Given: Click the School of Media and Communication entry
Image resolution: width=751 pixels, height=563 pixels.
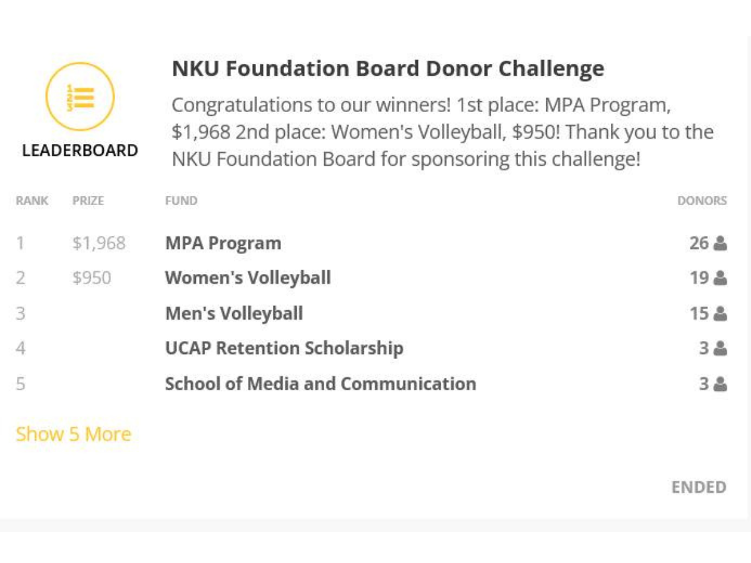Looking at the screenshot, I should [320, 383].
